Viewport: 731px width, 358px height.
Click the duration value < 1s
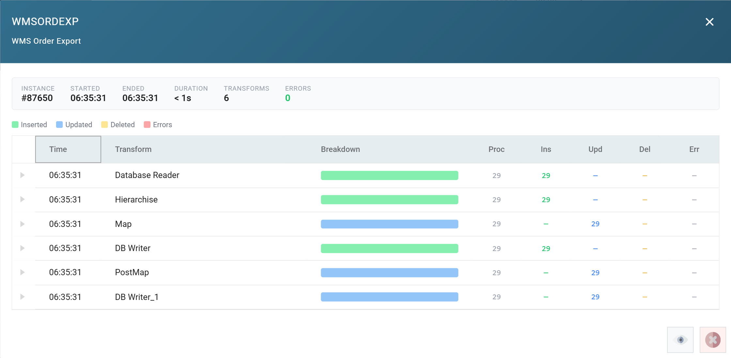(183, 98)
